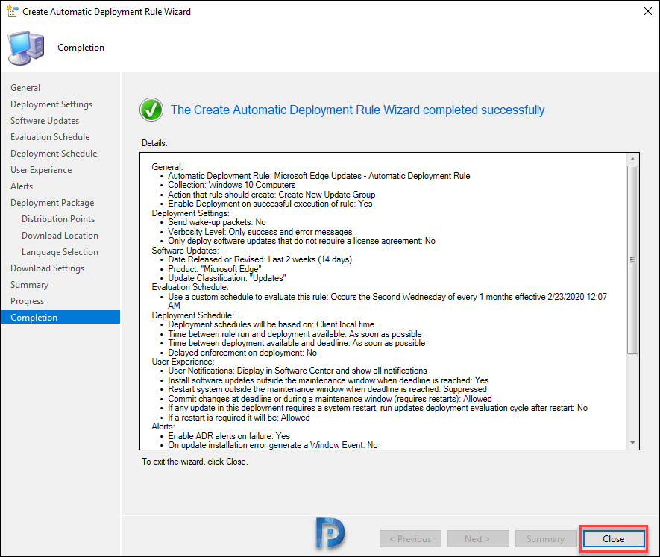Open Language Selection sub-step
Viewport: 660px width, 557px height.
(60, 252)
